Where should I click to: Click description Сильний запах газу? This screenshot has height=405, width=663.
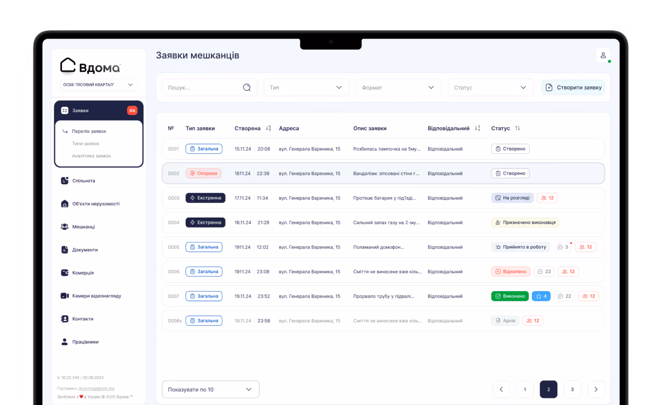386,222
